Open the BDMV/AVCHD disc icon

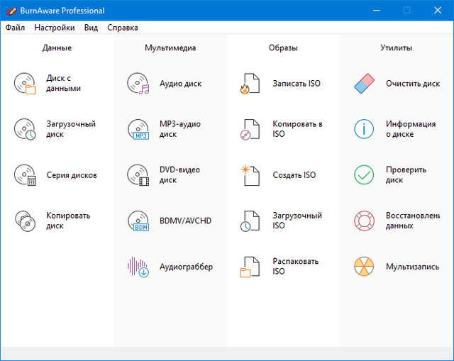(x=138, y=221)
